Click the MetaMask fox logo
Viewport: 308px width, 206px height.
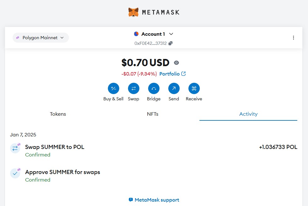[133, 12]
